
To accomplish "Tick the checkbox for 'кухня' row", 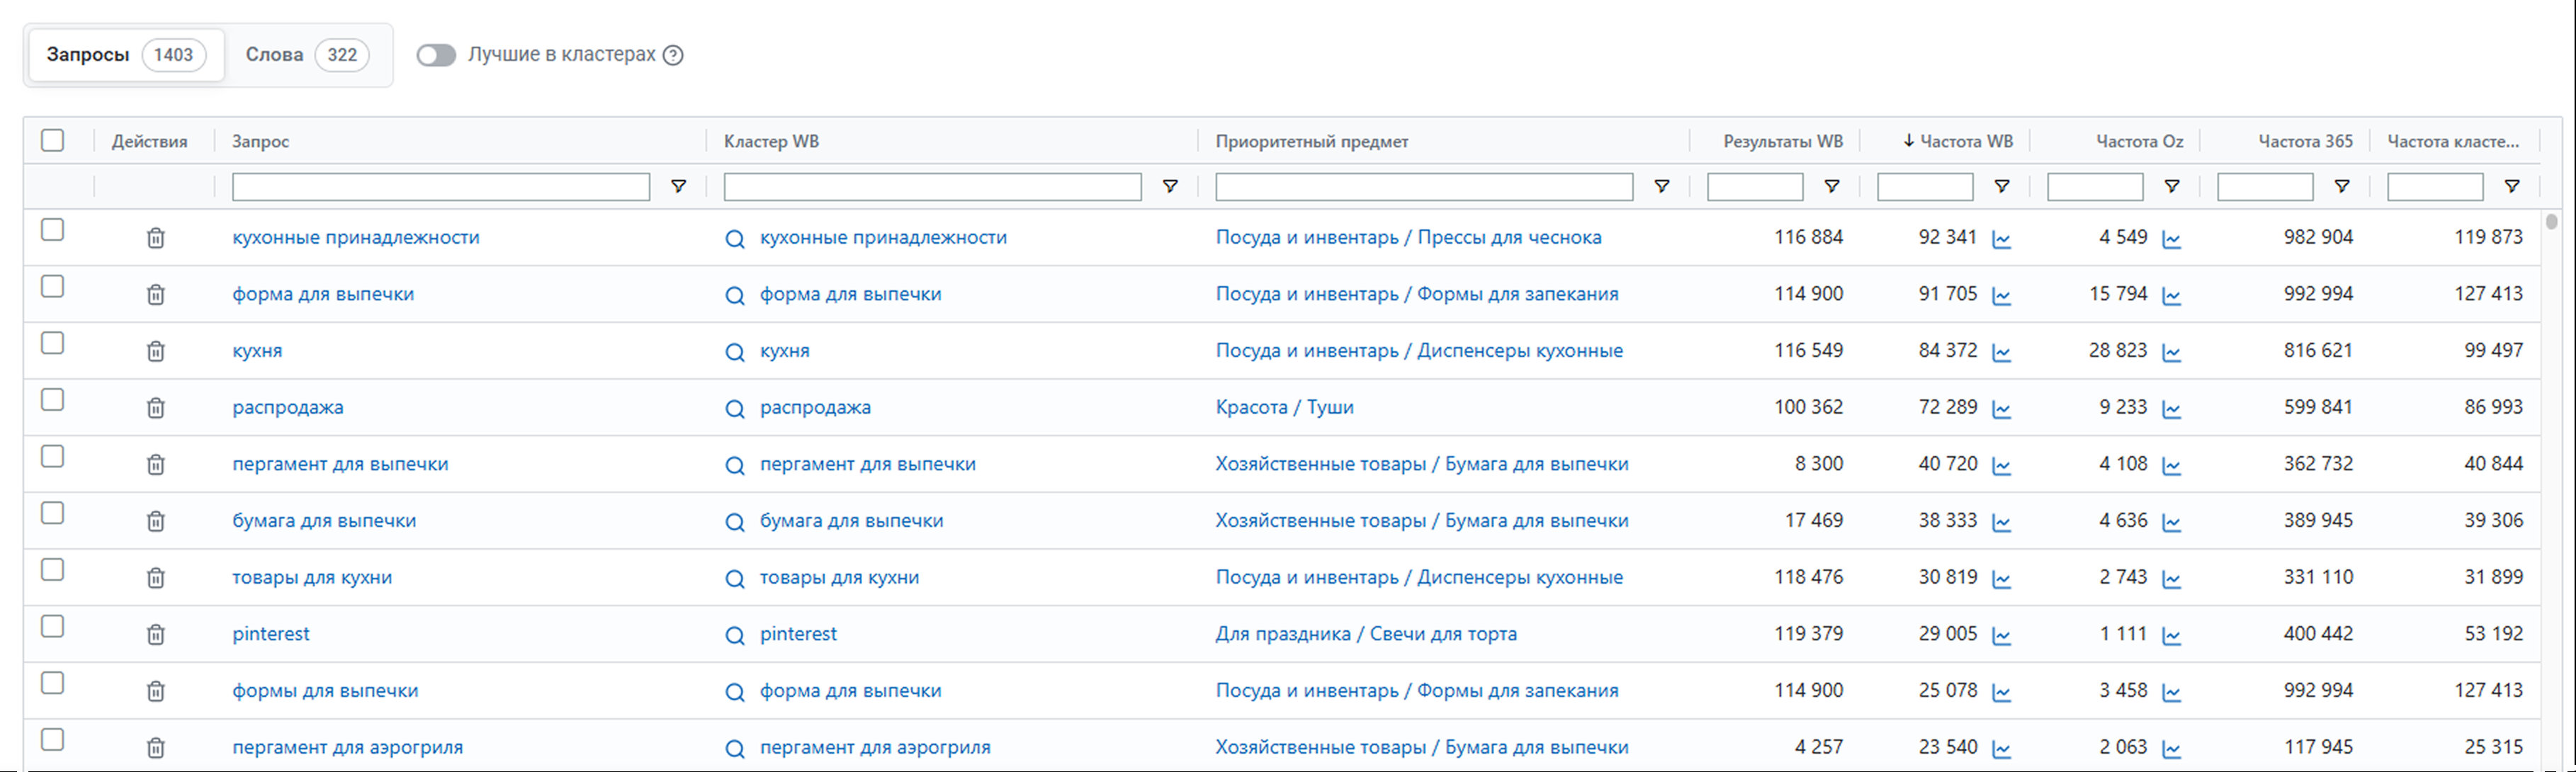I will 53,343.
